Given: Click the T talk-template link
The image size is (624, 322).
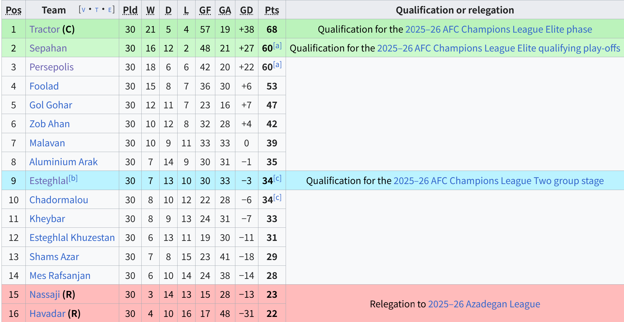Looking at the screenshot, I should 97,10.
